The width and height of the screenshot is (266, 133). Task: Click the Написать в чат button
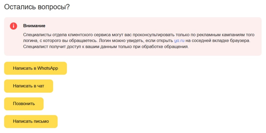[28, 86]
